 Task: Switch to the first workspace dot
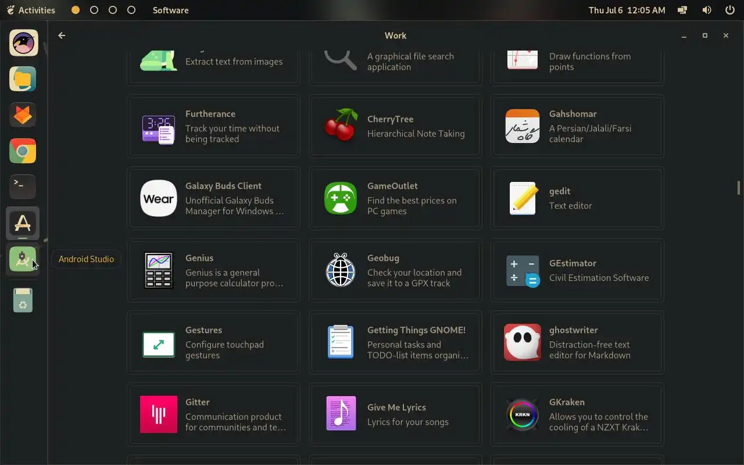click(x=76, y=10)
